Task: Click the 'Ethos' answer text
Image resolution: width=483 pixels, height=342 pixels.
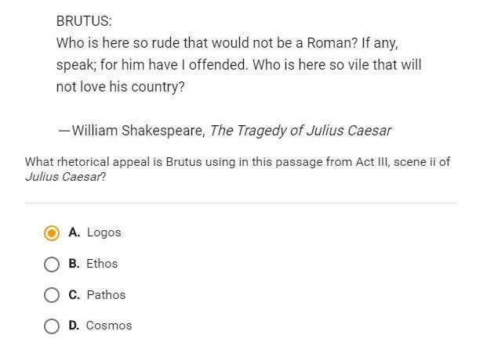Action: 102,264
